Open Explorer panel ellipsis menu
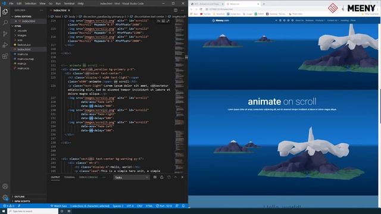This screenshot has width=381, height=214. (x=41, y=11)
